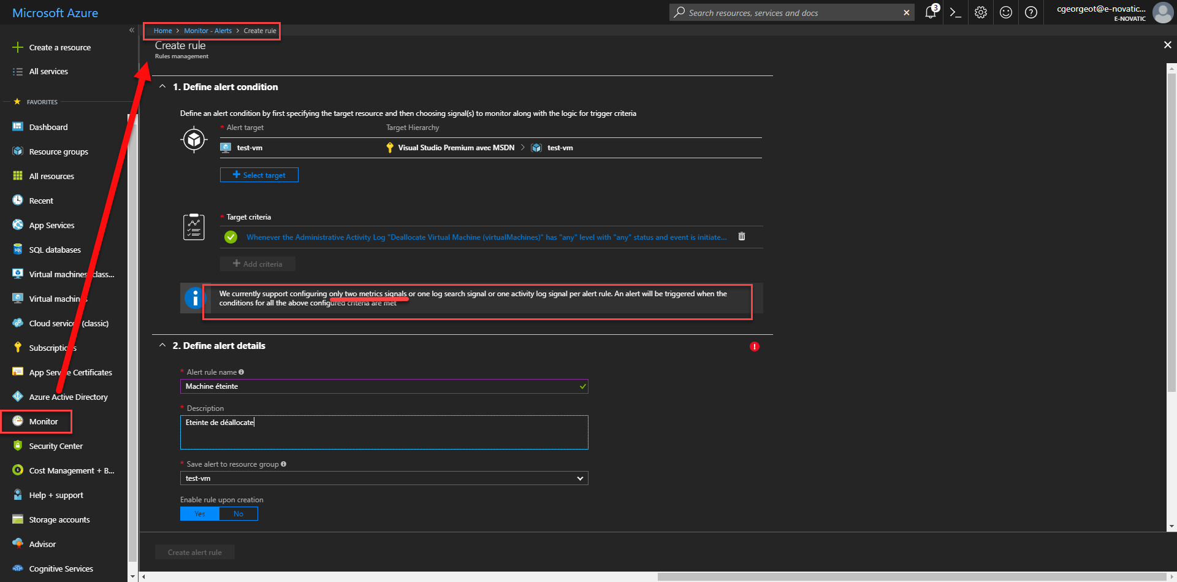Image resolution: width=1177 pixels, height=582 pixels.
Task: Click the user account avatar
Action: [1163, 12]
